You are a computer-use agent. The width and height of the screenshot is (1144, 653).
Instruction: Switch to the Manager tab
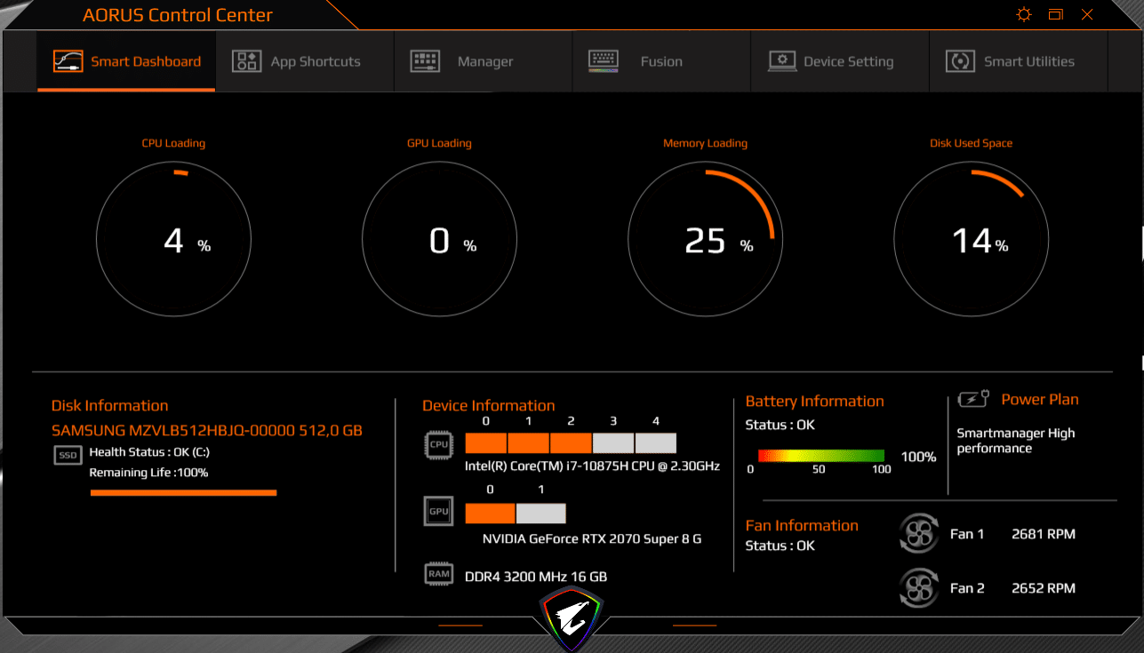tap(483, 61)
